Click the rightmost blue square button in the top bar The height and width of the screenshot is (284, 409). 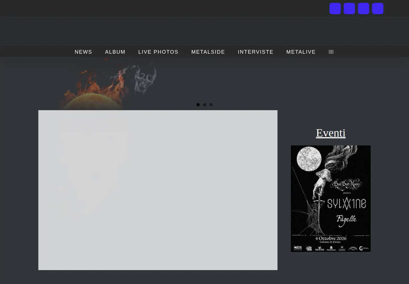[x=378, y=9]
